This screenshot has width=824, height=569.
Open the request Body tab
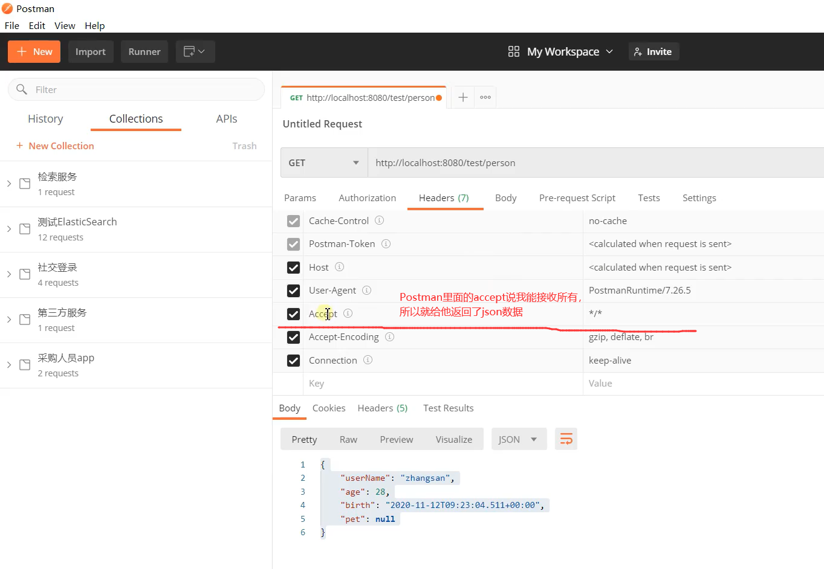(x=506, y=198)
